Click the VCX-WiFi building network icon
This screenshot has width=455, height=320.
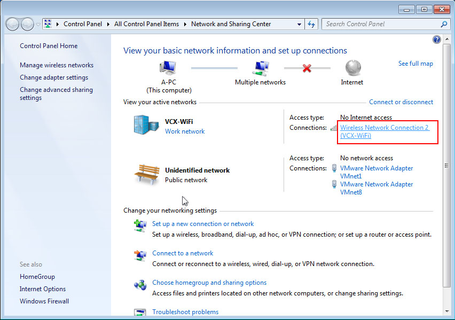pyautogui.click(x=146, y=124)
